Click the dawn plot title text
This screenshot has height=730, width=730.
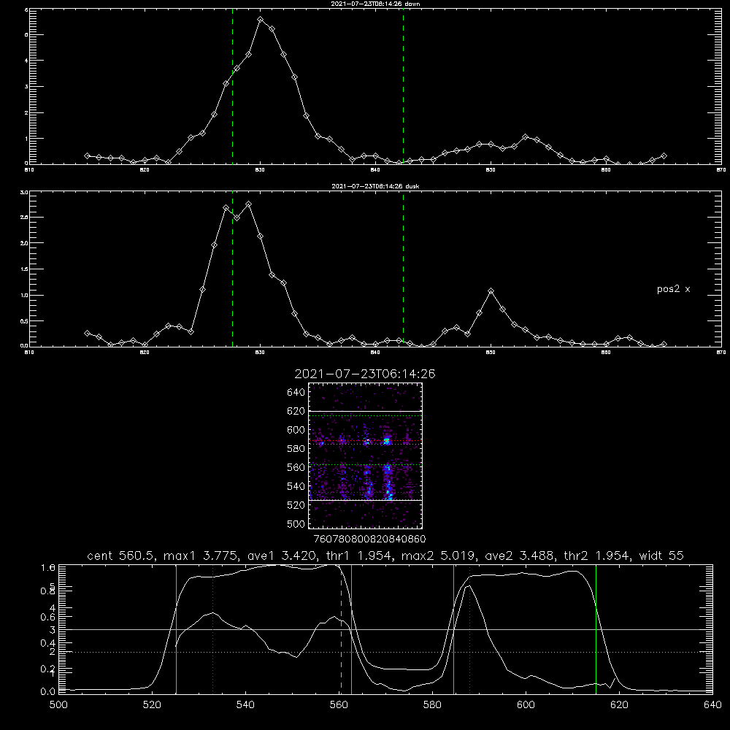pos(375,4)
